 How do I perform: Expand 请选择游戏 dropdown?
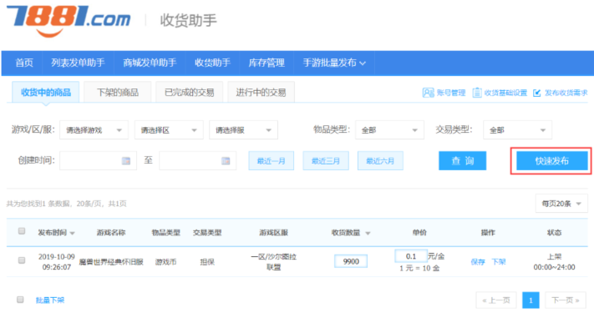pyautogui.click(x=94, y=130)
